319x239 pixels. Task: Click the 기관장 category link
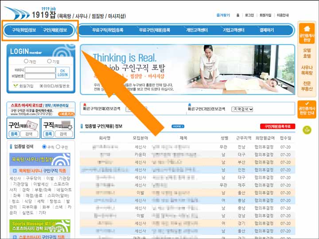(x=64, y=178)
